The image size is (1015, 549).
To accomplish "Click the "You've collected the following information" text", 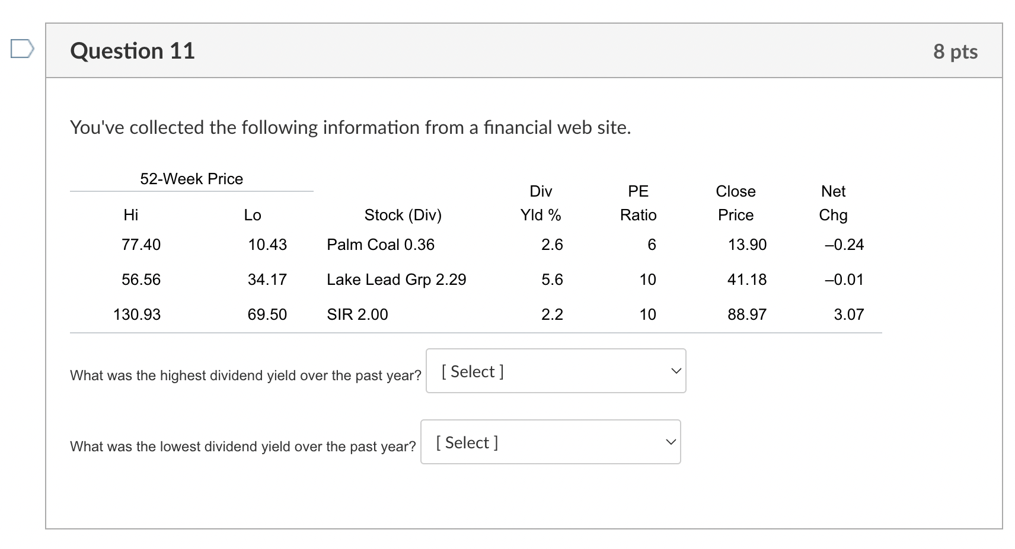I will (350, 127).
